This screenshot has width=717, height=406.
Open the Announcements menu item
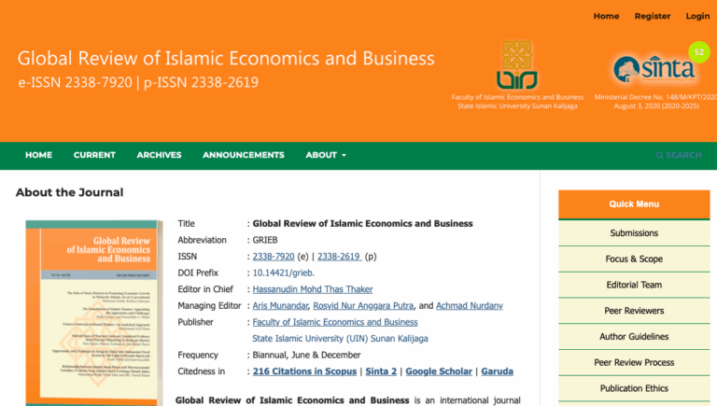coord(243,155)
